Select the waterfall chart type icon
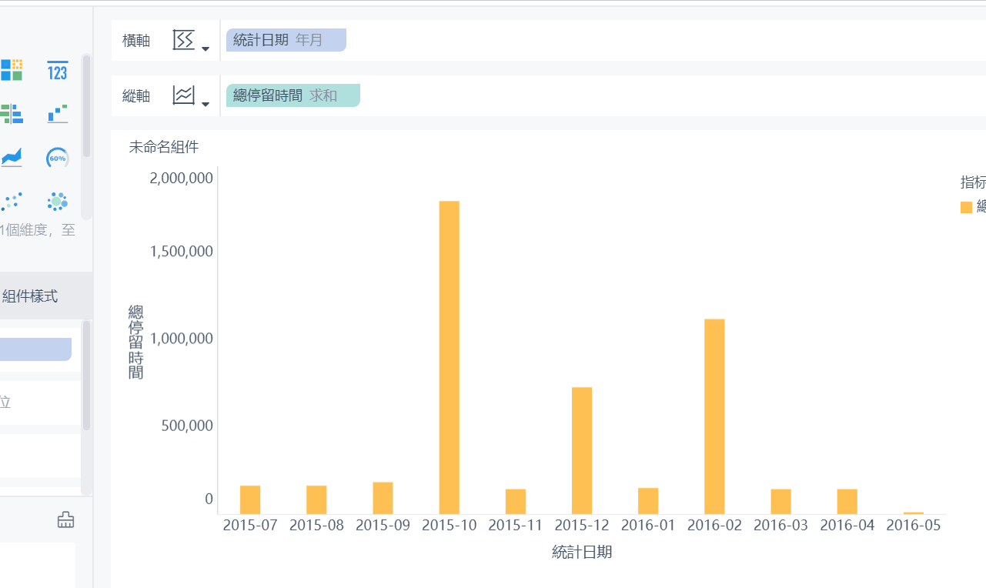 (x=58, y=114)
